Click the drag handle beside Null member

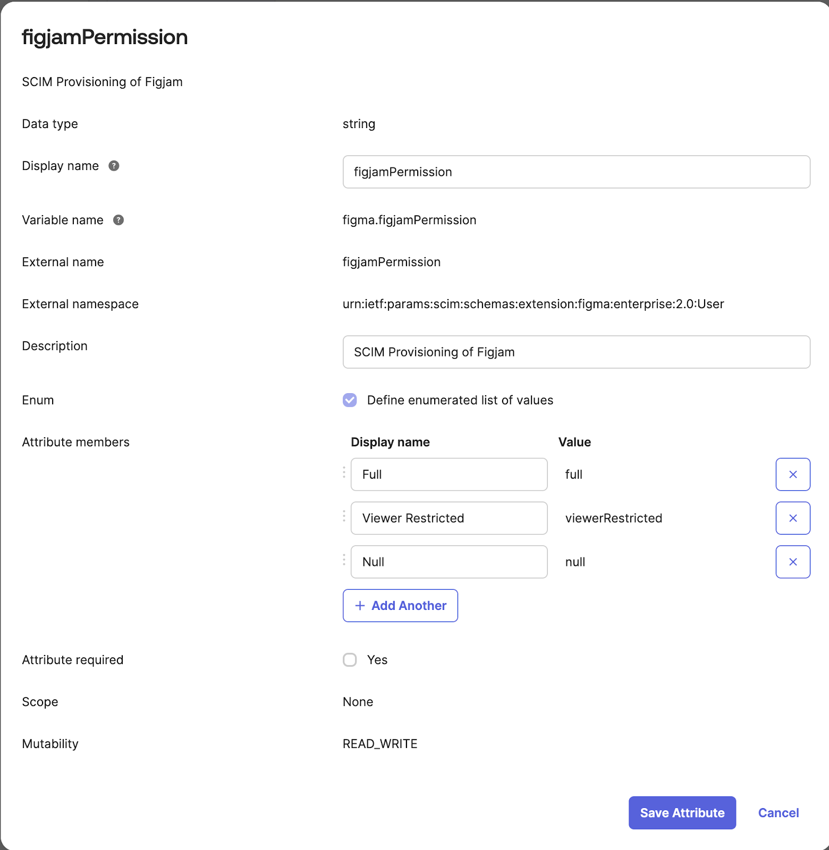[343, 562]
